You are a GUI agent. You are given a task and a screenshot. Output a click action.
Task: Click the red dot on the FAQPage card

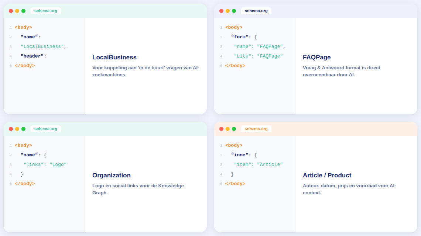tap(222, 11)
